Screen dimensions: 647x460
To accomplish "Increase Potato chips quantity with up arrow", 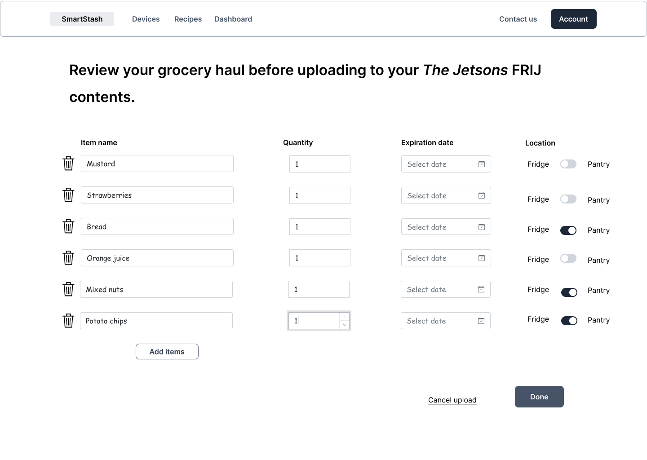I will coord(344,317).
